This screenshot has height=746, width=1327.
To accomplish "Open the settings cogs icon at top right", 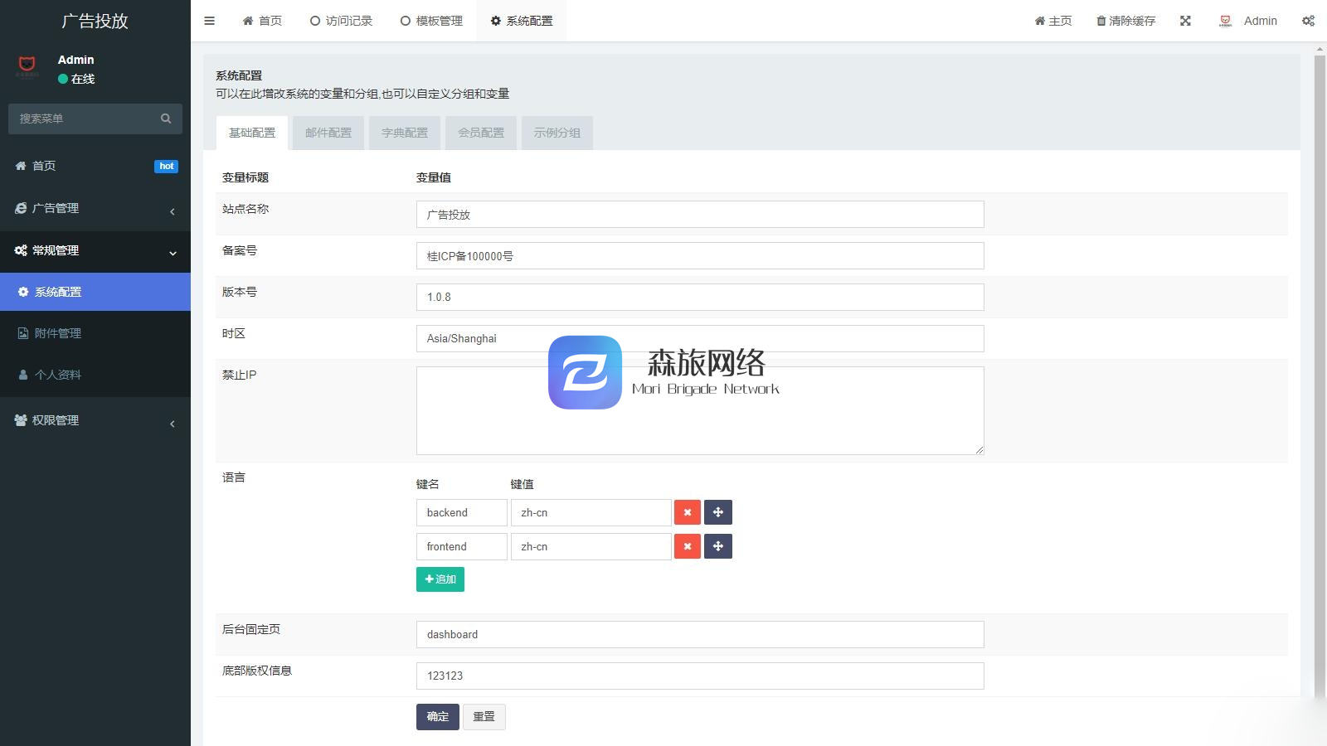I will coord(1308,21).
